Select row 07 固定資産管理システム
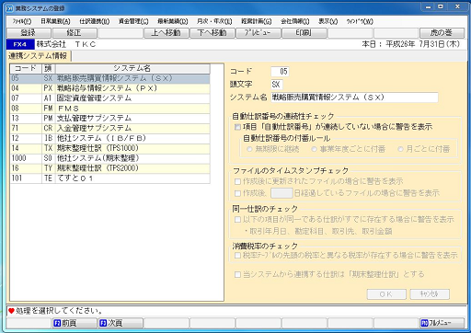 point(110,98)
